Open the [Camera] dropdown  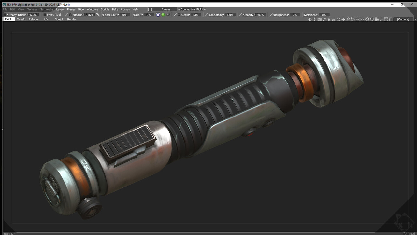coord(403,19)
